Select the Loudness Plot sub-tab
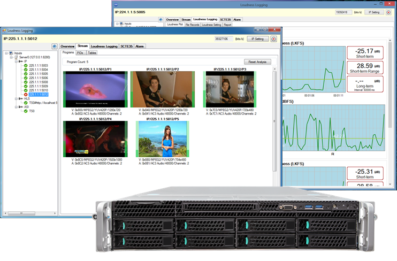 [175, 24]
